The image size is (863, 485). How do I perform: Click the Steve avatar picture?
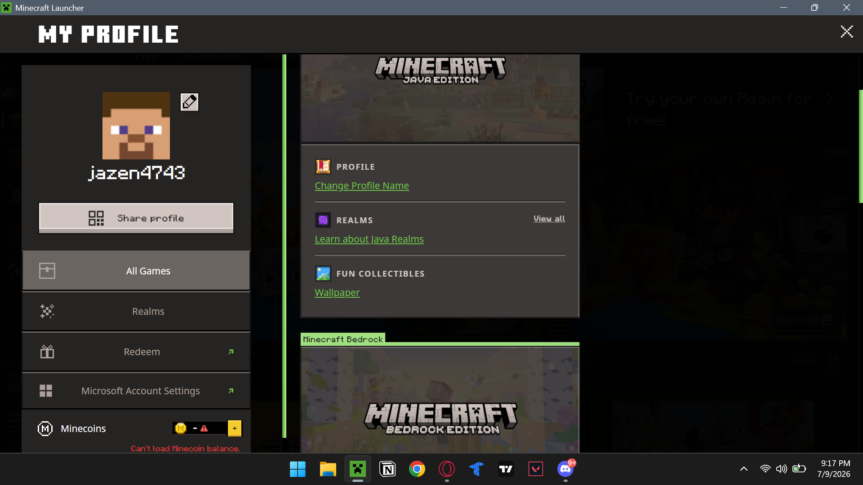coord(136,126)
